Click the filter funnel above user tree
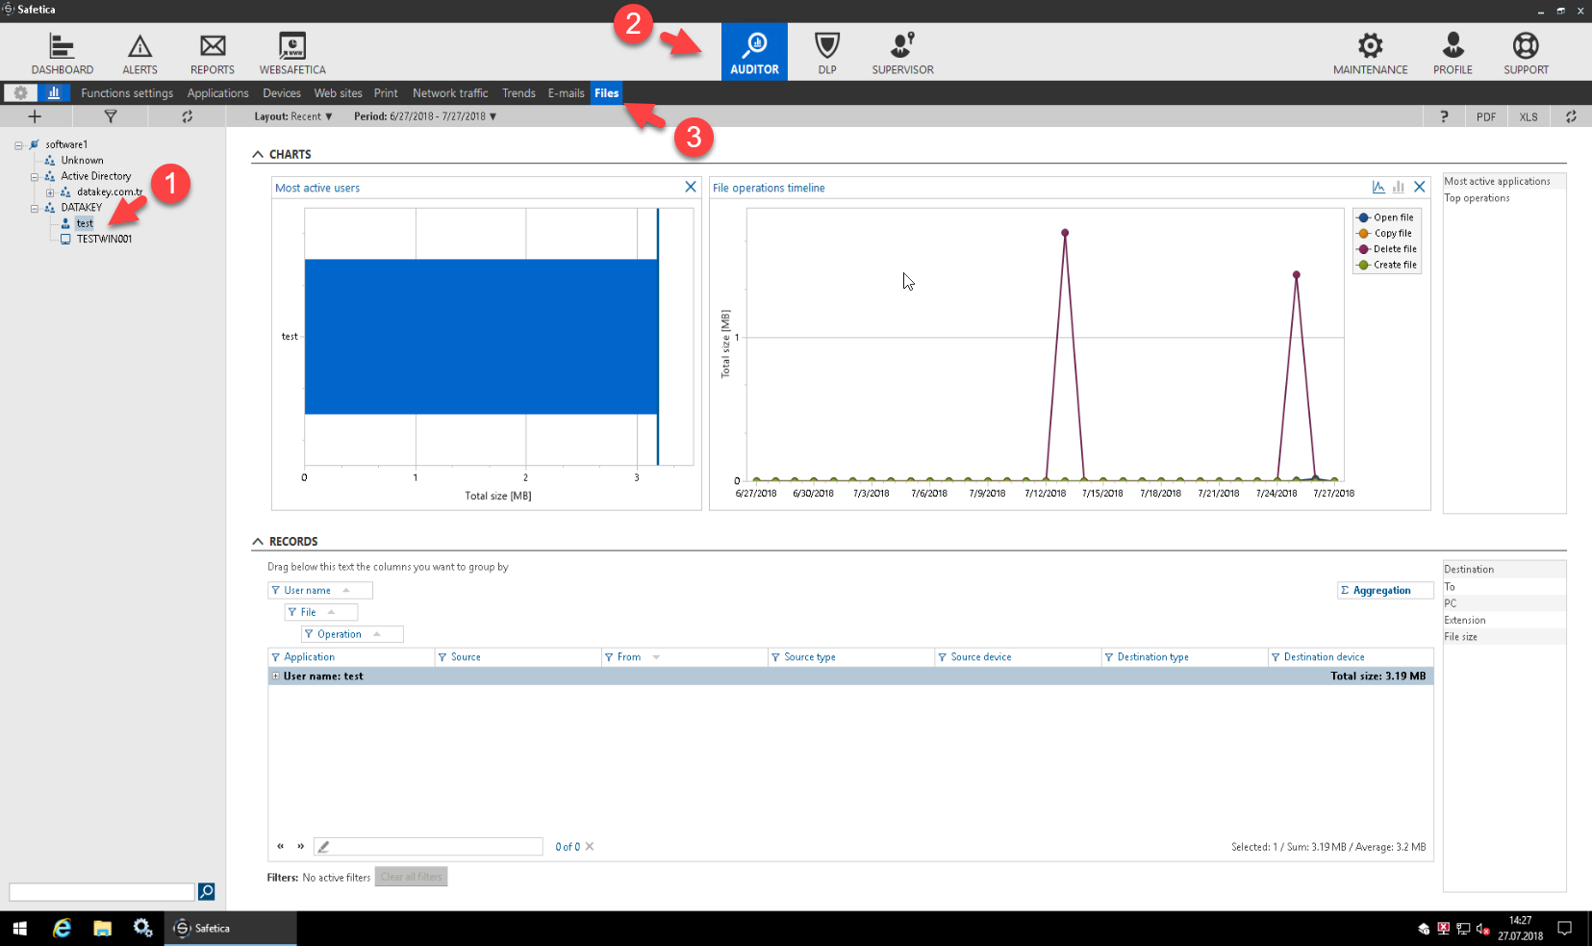This screenshot has width=1592, height=946. point(111,116)
